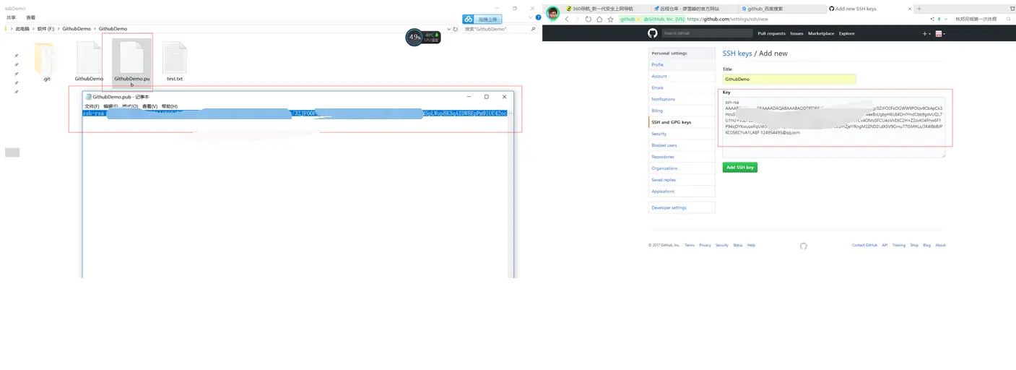Open Notepad 查看(V) menu
The image size is (1016, 370).
click(x=149, y=106)
